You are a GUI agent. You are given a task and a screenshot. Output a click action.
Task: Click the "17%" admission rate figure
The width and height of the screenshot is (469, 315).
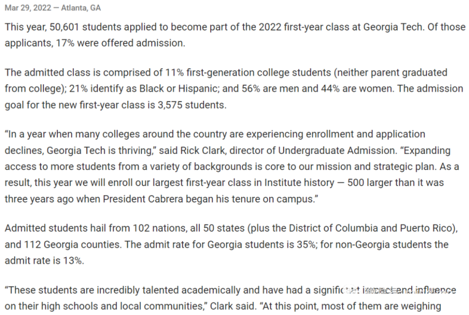click(65, 43)
